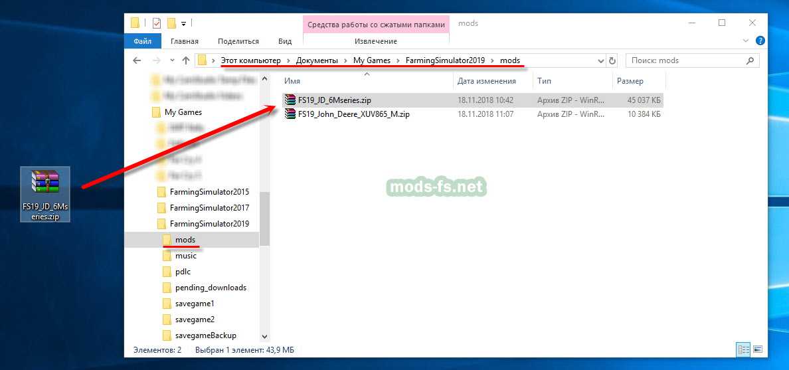Click the WinRAR icon of the FS19_JD_6Mseries.zip row
789x370 pixels.
290,100
